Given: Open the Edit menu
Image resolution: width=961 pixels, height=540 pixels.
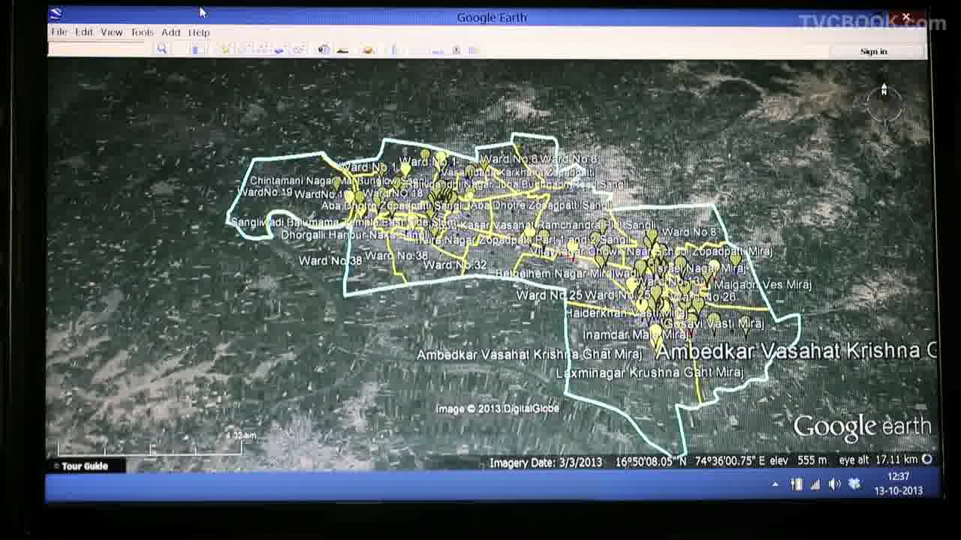Looking at the screenshot, I should [x=84, y=32].
